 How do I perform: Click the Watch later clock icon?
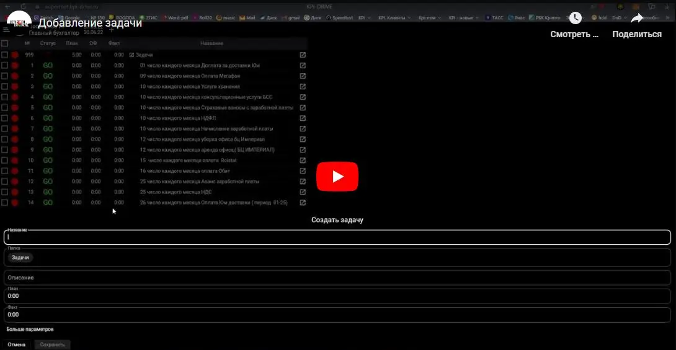[x=575, y=18]
